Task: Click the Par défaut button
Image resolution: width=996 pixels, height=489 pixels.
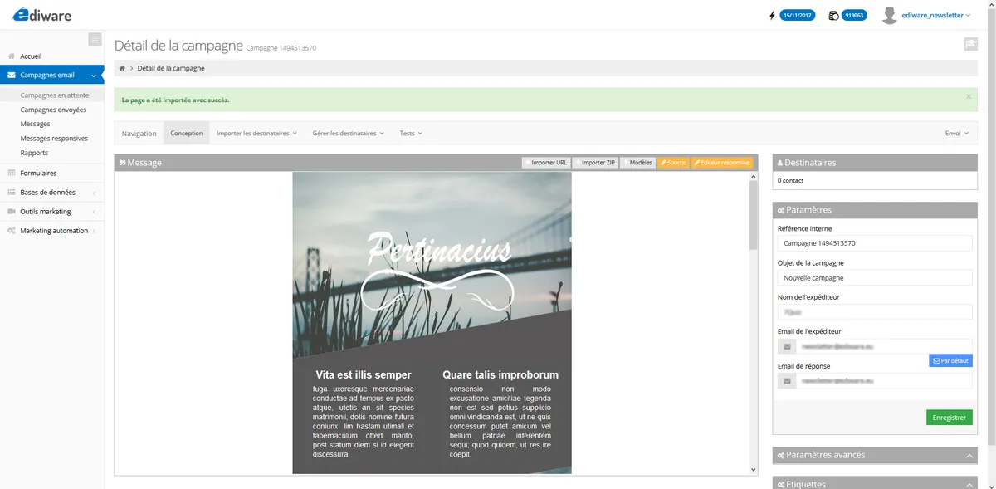Action: click(x=950, y=361)
